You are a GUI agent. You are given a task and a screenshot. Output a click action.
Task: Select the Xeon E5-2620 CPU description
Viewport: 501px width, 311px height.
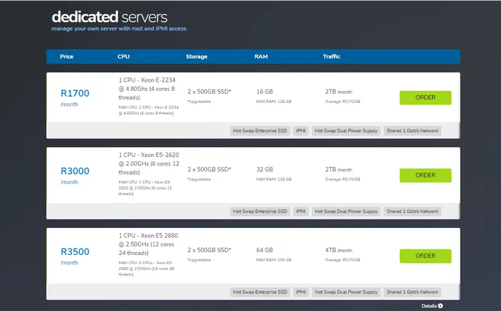coord(149,163)
